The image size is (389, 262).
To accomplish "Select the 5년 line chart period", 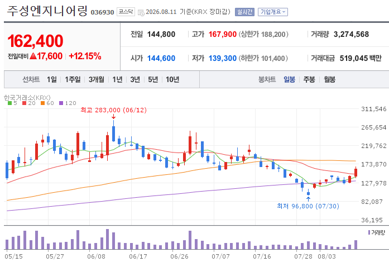I will (153, 79).
